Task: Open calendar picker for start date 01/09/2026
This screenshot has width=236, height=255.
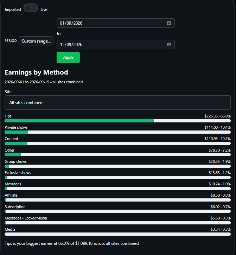Action: tap(169, 23)
